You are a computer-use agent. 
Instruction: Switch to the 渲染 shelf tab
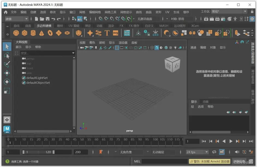(111, 26)
